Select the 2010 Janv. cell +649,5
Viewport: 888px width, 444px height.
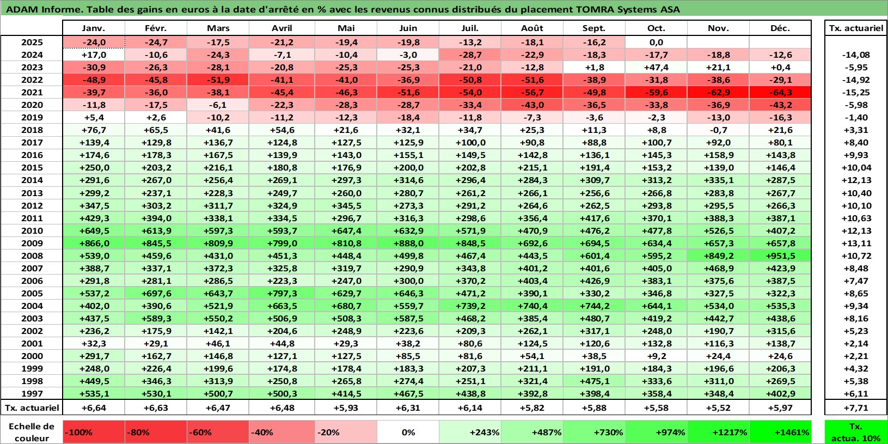pyautogui.click(x=94, y=230)
